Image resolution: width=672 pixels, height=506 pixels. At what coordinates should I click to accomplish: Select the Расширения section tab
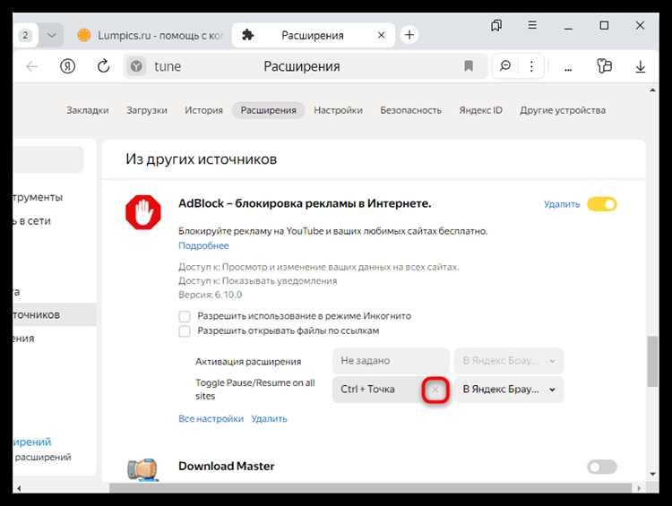tap(268, 110)
